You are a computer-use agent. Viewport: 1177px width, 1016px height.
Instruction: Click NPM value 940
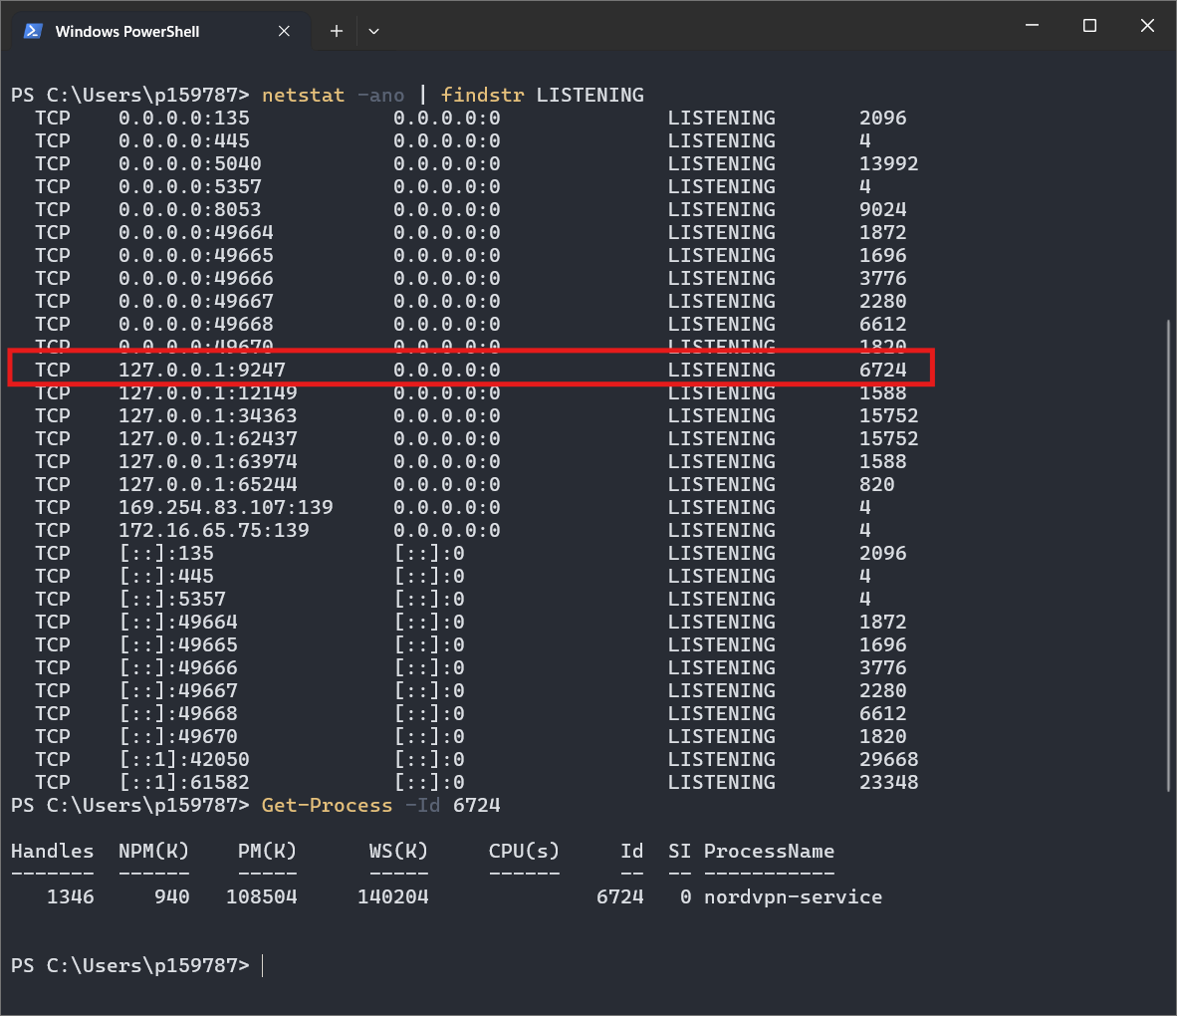172,897
